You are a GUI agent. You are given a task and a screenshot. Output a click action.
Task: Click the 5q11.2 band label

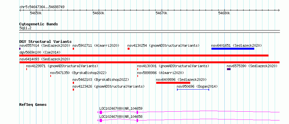pos(25,28)
